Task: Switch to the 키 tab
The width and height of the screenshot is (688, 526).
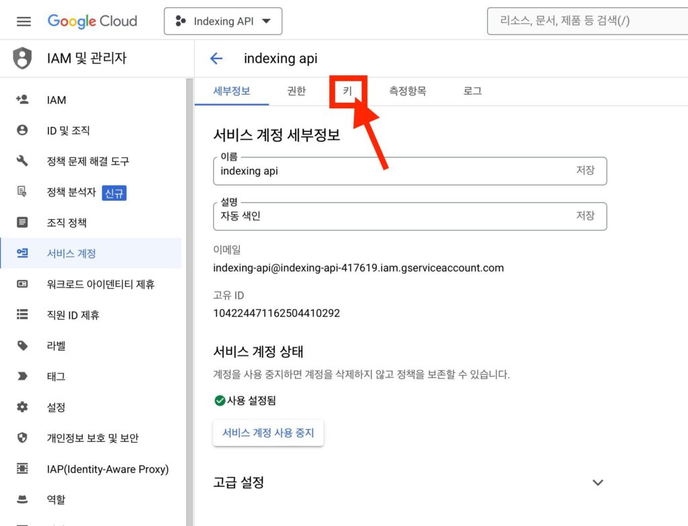Action: 347,91
